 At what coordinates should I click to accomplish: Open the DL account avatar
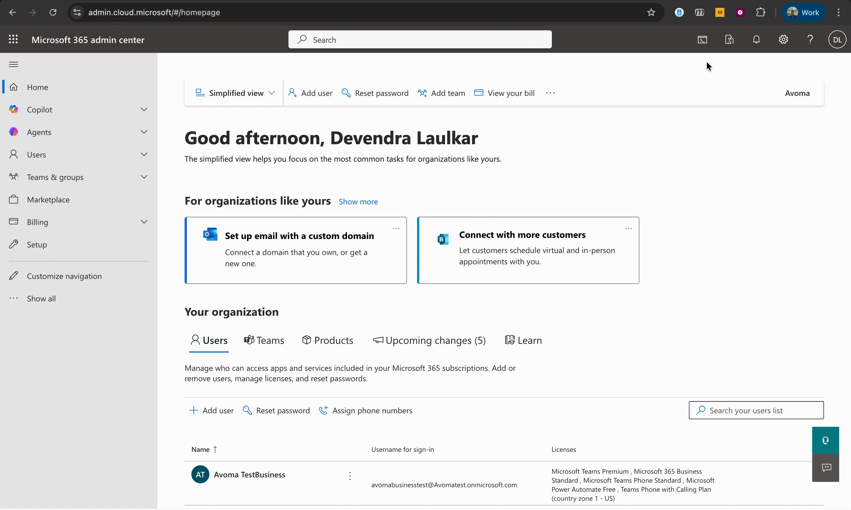[x=837, y=39]
